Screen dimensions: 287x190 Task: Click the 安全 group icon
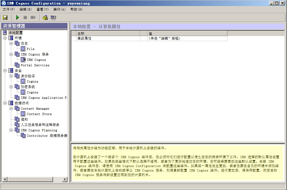click(11, 70)
